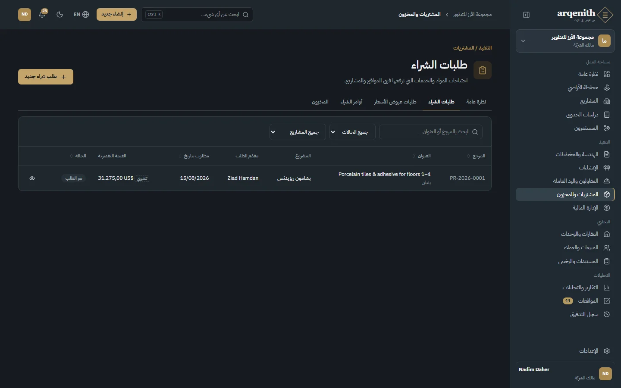Open الهندسة والمخططات in sidebar
Viewport: 621px width, 388px height.
pyautogui.click(x=565, y=154)
